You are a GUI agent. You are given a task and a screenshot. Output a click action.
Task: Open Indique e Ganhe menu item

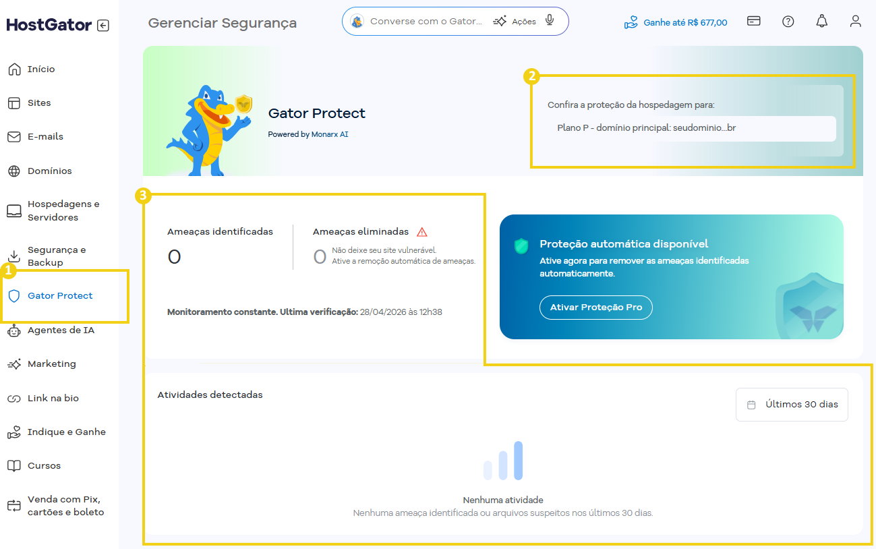(x=66, y=432)
